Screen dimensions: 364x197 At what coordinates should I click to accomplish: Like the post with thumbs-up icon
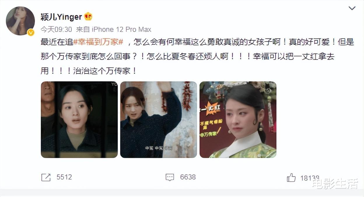coord(291,177)
